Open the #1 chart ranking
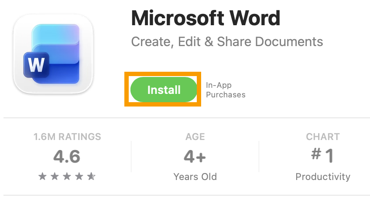This screenshot has height=200, width=370. [323, 156]
